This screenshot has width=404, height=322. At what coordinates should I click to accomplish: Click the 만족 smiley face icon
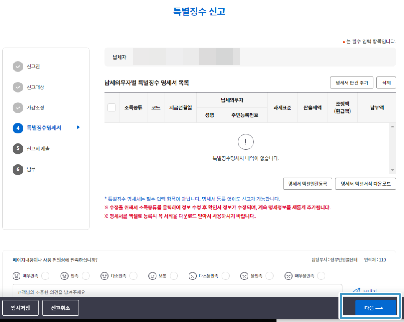[x=64, y=276]
